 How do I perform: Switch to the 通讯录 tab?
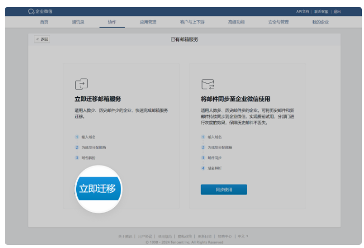coord(78,22)
